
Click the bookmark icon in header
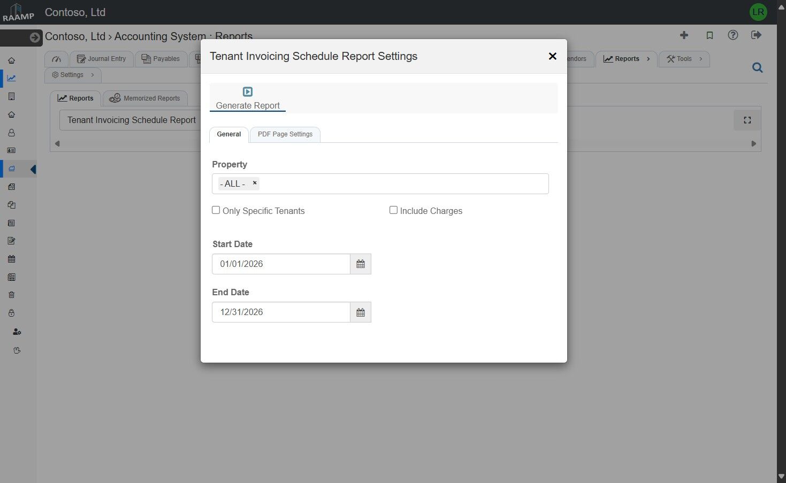click(x=709, y=35)
